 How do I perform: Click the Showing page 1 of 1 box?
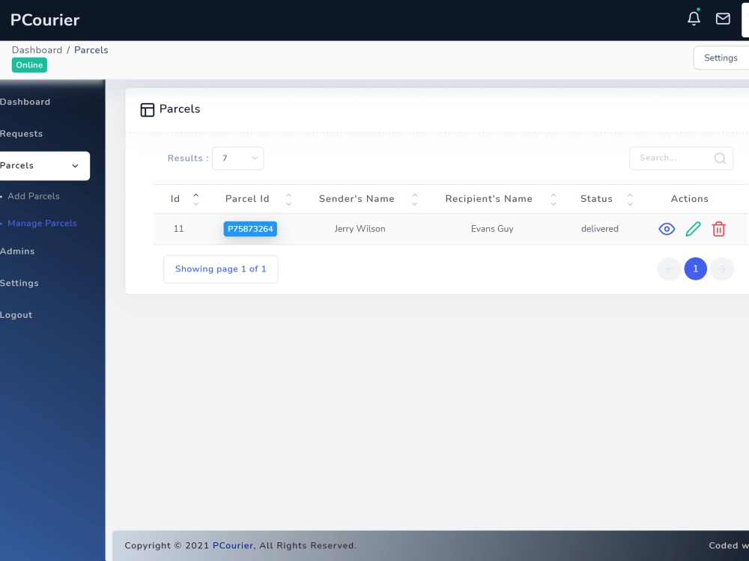[221, 269]
